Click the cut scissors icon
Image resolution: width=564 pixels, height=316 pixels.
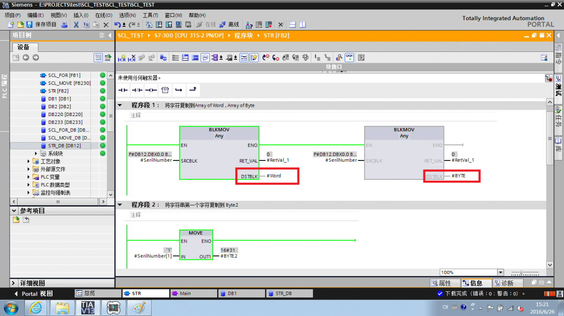(76, 25)
